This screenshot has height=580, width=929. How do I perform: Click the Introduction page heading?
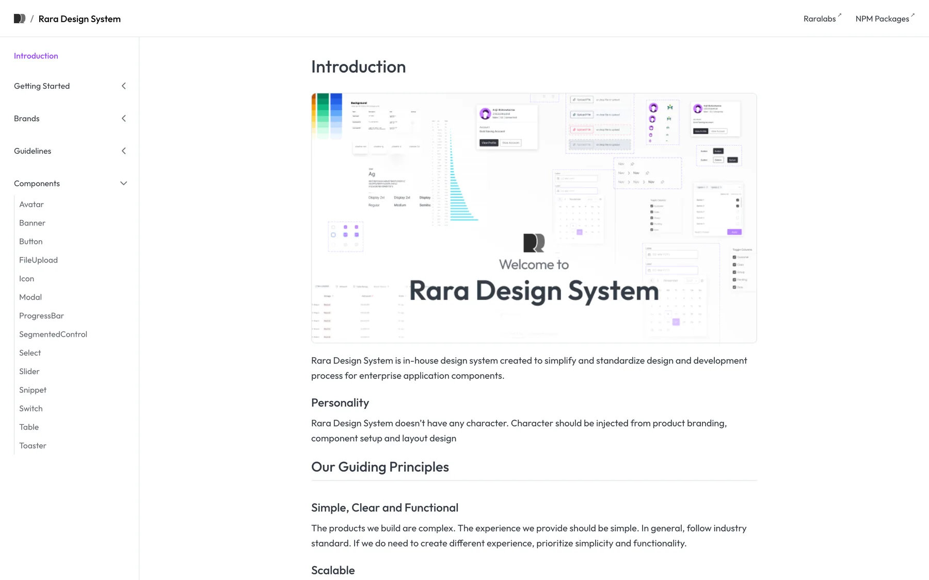pyautogui.click(x=359, y=67)
